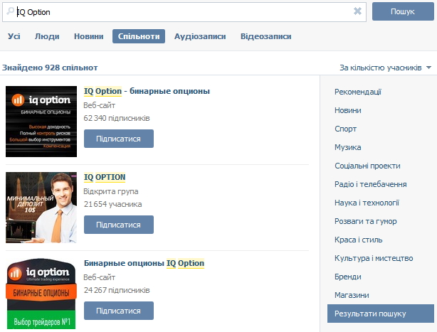Clear the search field with X icon

[x=357, y=11]
